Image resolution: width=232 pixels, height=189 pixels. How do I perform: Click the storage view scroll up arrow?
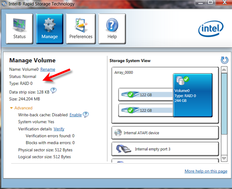point(224,70)
